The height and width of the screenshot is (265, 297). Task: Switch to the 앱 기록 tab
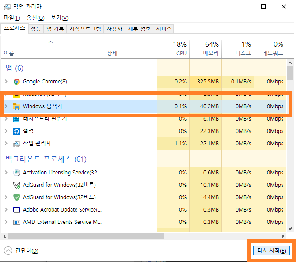(x=55, y=29)
